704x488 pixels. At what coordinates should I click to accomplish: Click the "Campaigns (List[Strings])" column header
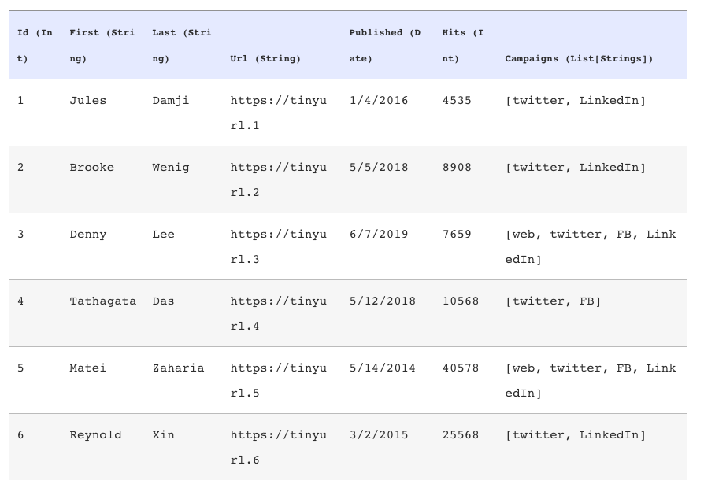click(579, 59)
